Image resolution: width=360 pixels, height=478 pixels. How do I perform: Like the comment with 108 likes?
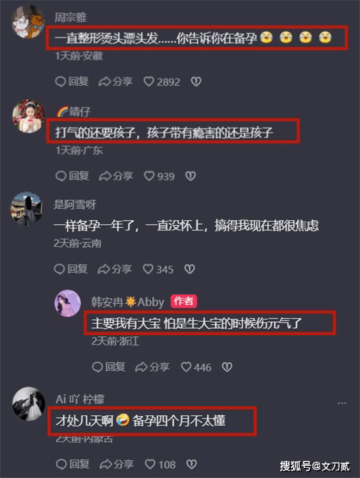click(160, 464)
